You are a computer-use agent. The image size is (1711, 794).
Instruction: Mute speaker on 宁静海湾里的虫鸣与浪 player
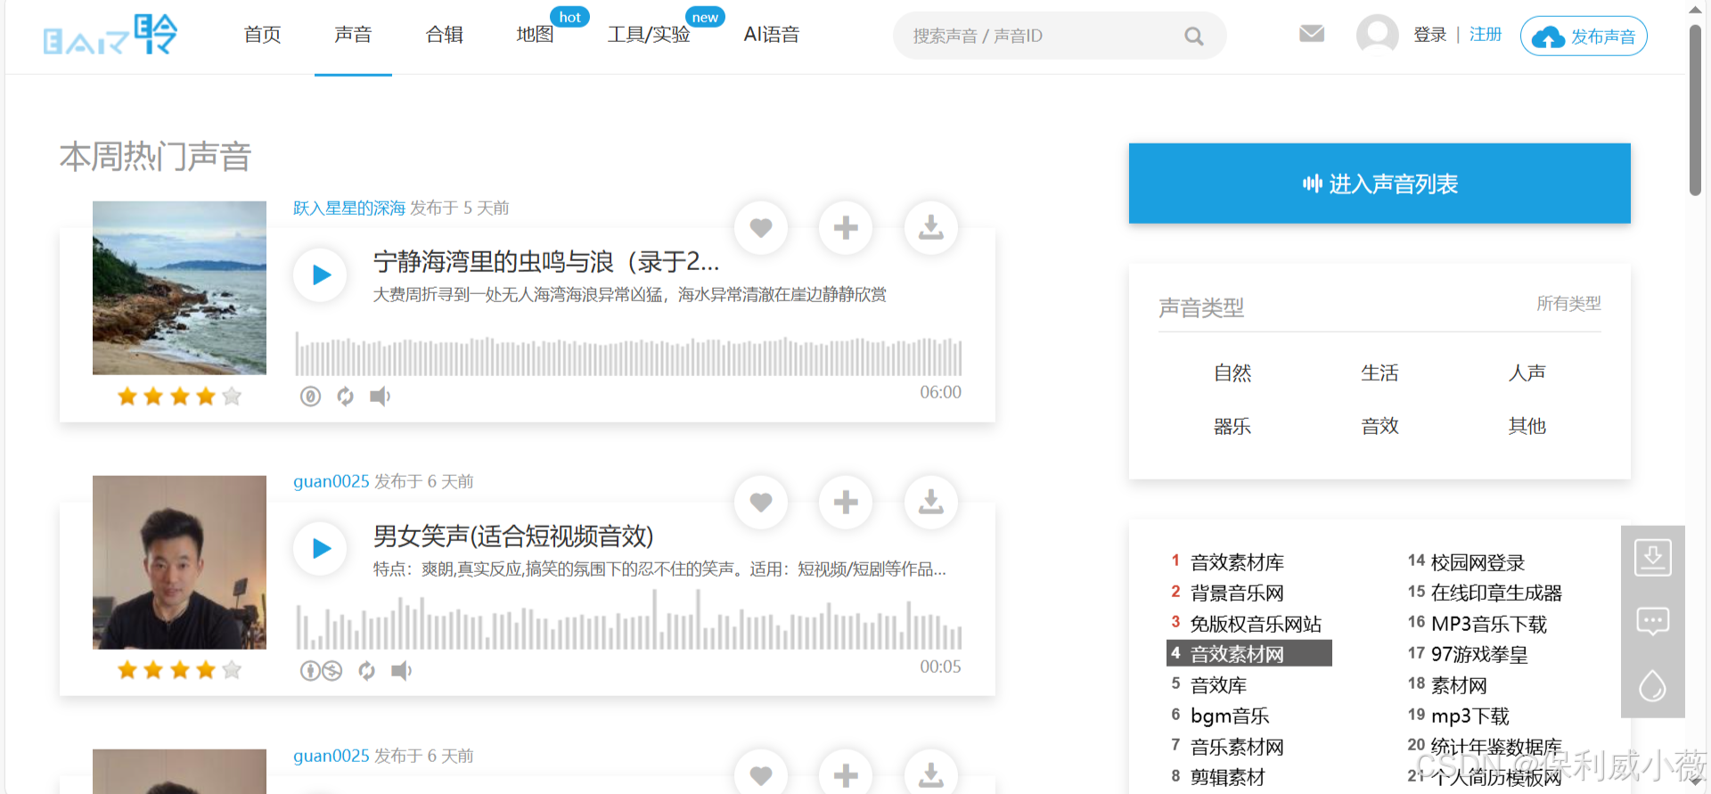click(381, 397)
